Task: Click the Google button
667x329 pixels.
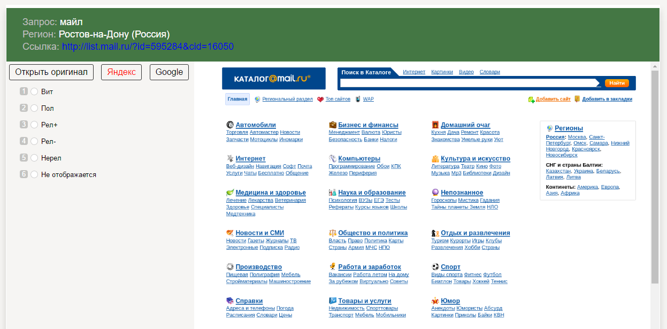Action: [x=170, y=72]
